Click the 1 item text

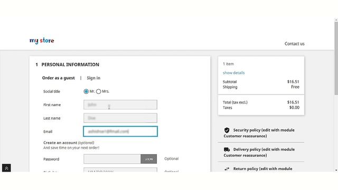pyautogui.click(x=228, y=64)
